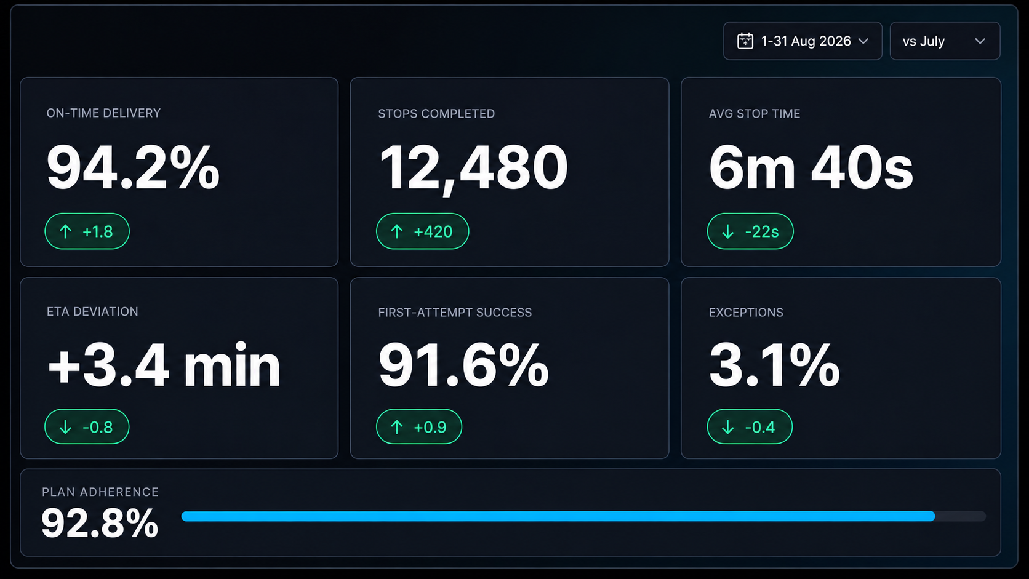Click the up arrow in the +0.9 badge
Image resolution: width=1029 pixels, height=579 pixels.
(x=397, y=427)
